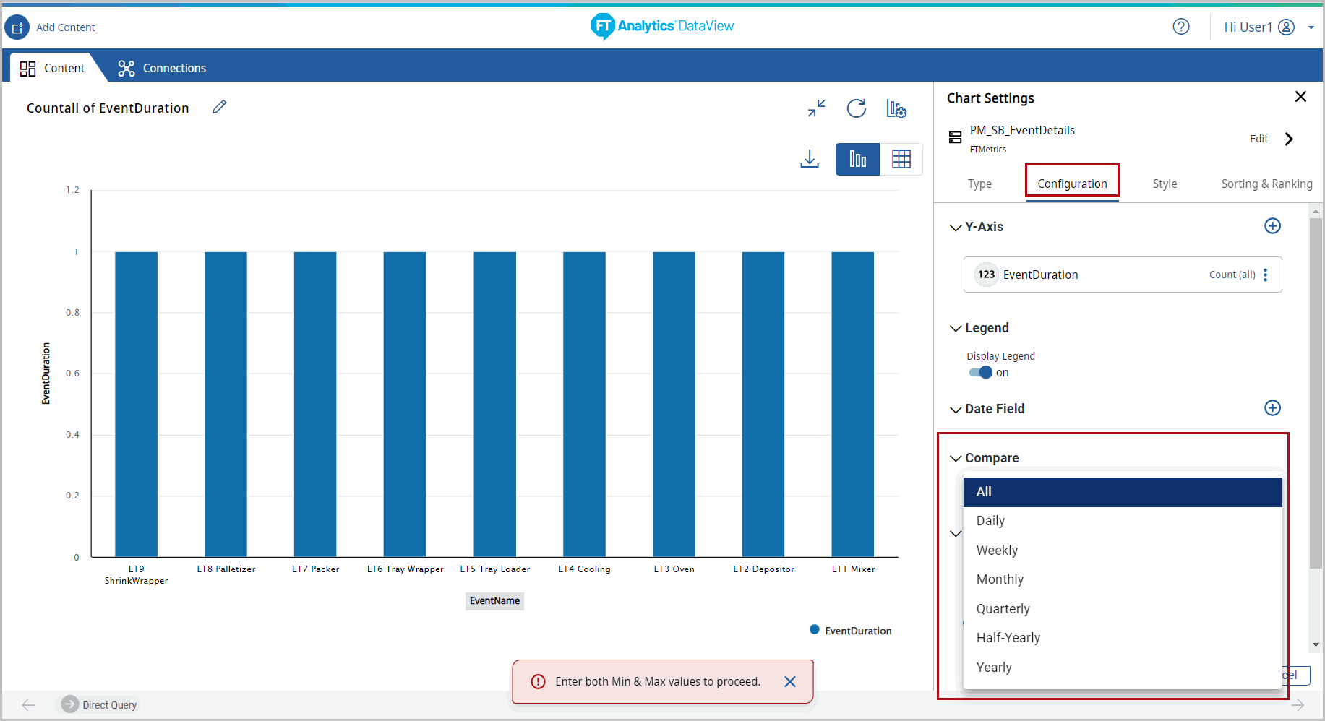Click the pencil icon to edit chart title
The height and width of the screenshot is (721, 1325).
pos(220,107)
